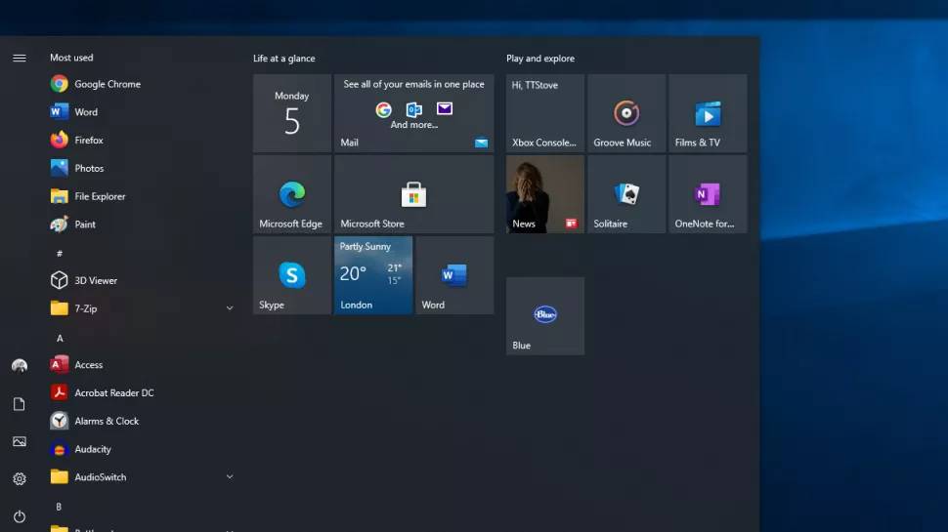Open Settings gear in Start sidebar

pyautogui.click(x=20, y=479)
